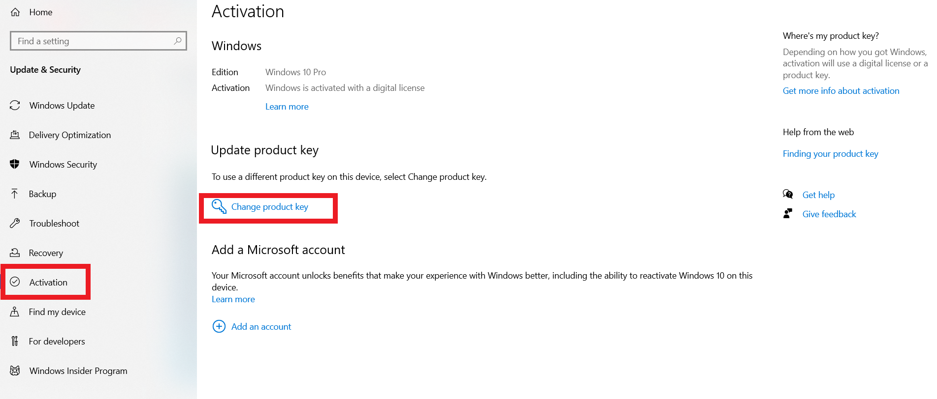Click the Troubleshoot wrench icon
The height and width of the screenshot is (399, 937).
click(x=15, y=223)
